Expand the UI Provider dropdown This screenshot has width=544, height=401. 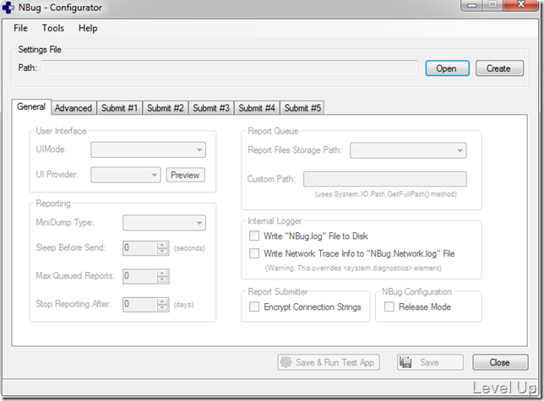click(x=126, y=175)
